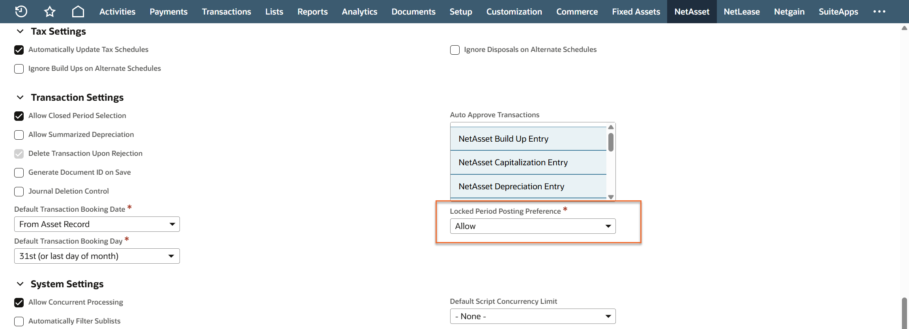This screenshot has width=909, height=329.
Task: Open the Reports menu
Action: click(x=312, y=11)
